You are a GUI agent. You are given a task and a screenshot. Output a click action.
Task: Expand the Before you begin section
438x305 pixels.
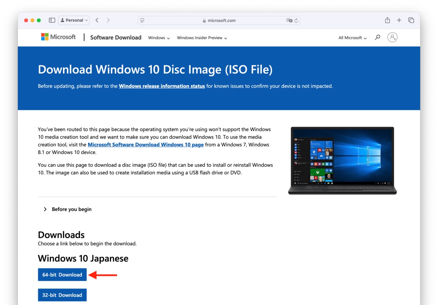67,209
